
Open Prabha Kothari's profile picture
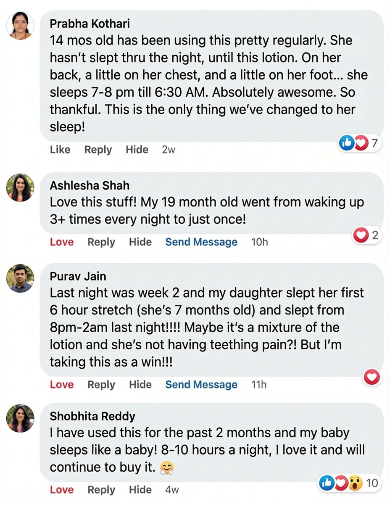click(20, 26)
